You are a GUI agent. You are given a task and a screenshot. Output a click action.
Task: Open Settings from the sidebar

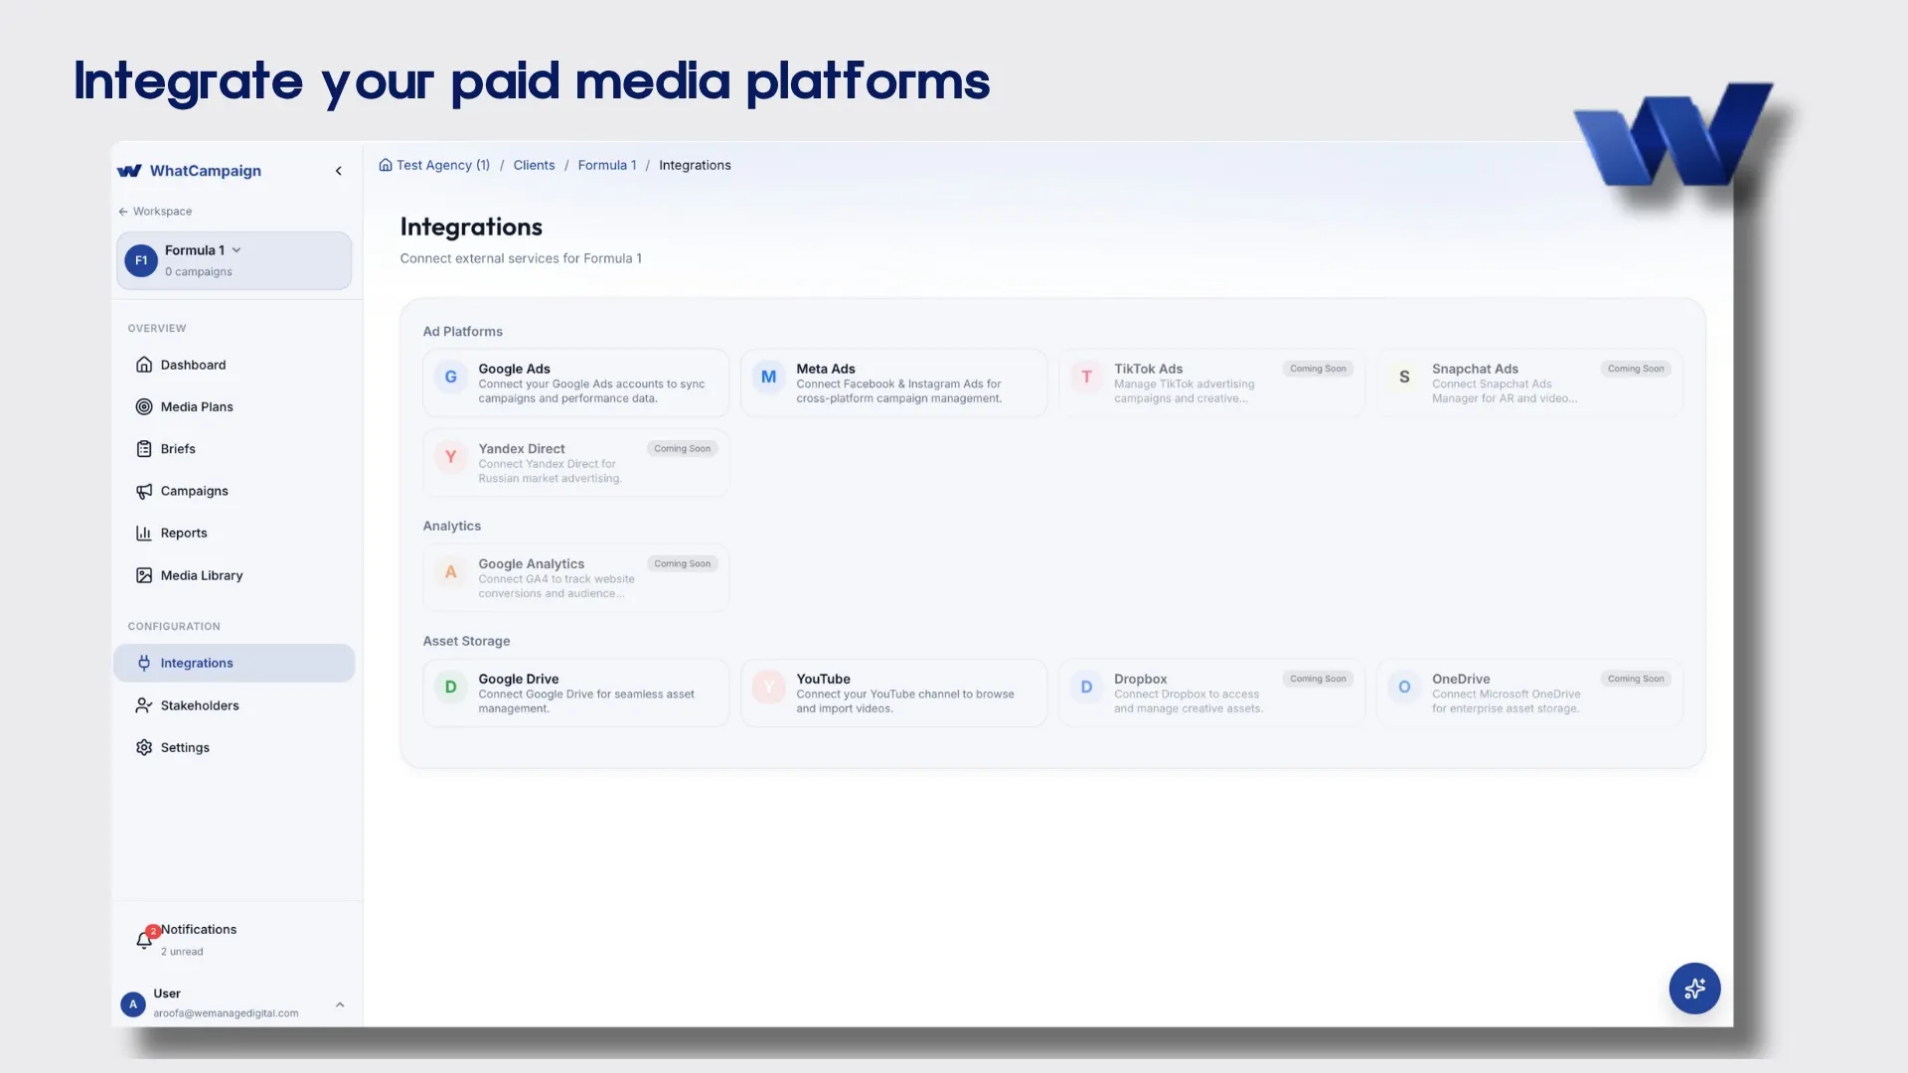235,747
